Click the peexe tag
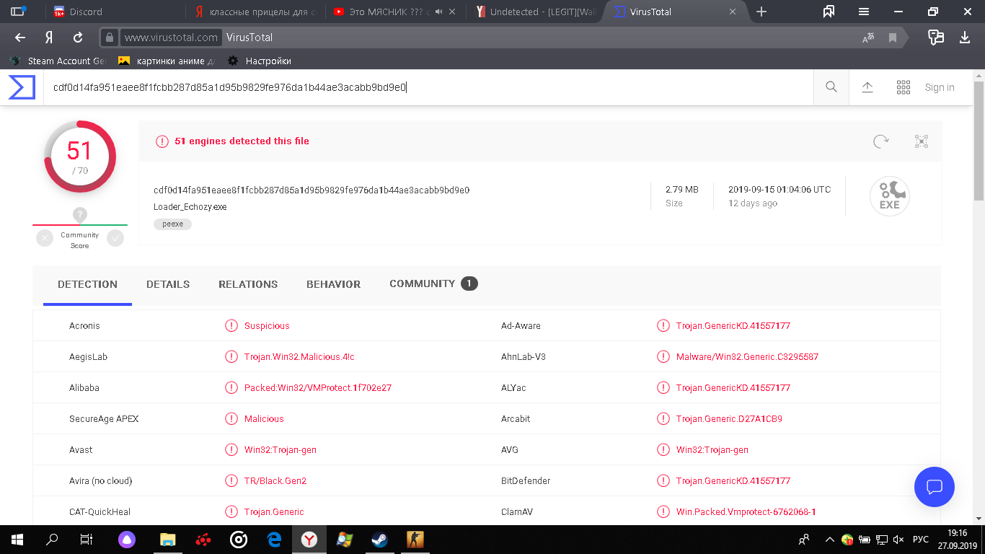Viewport: 985px width, 554px height. click(x=172, y=224)
